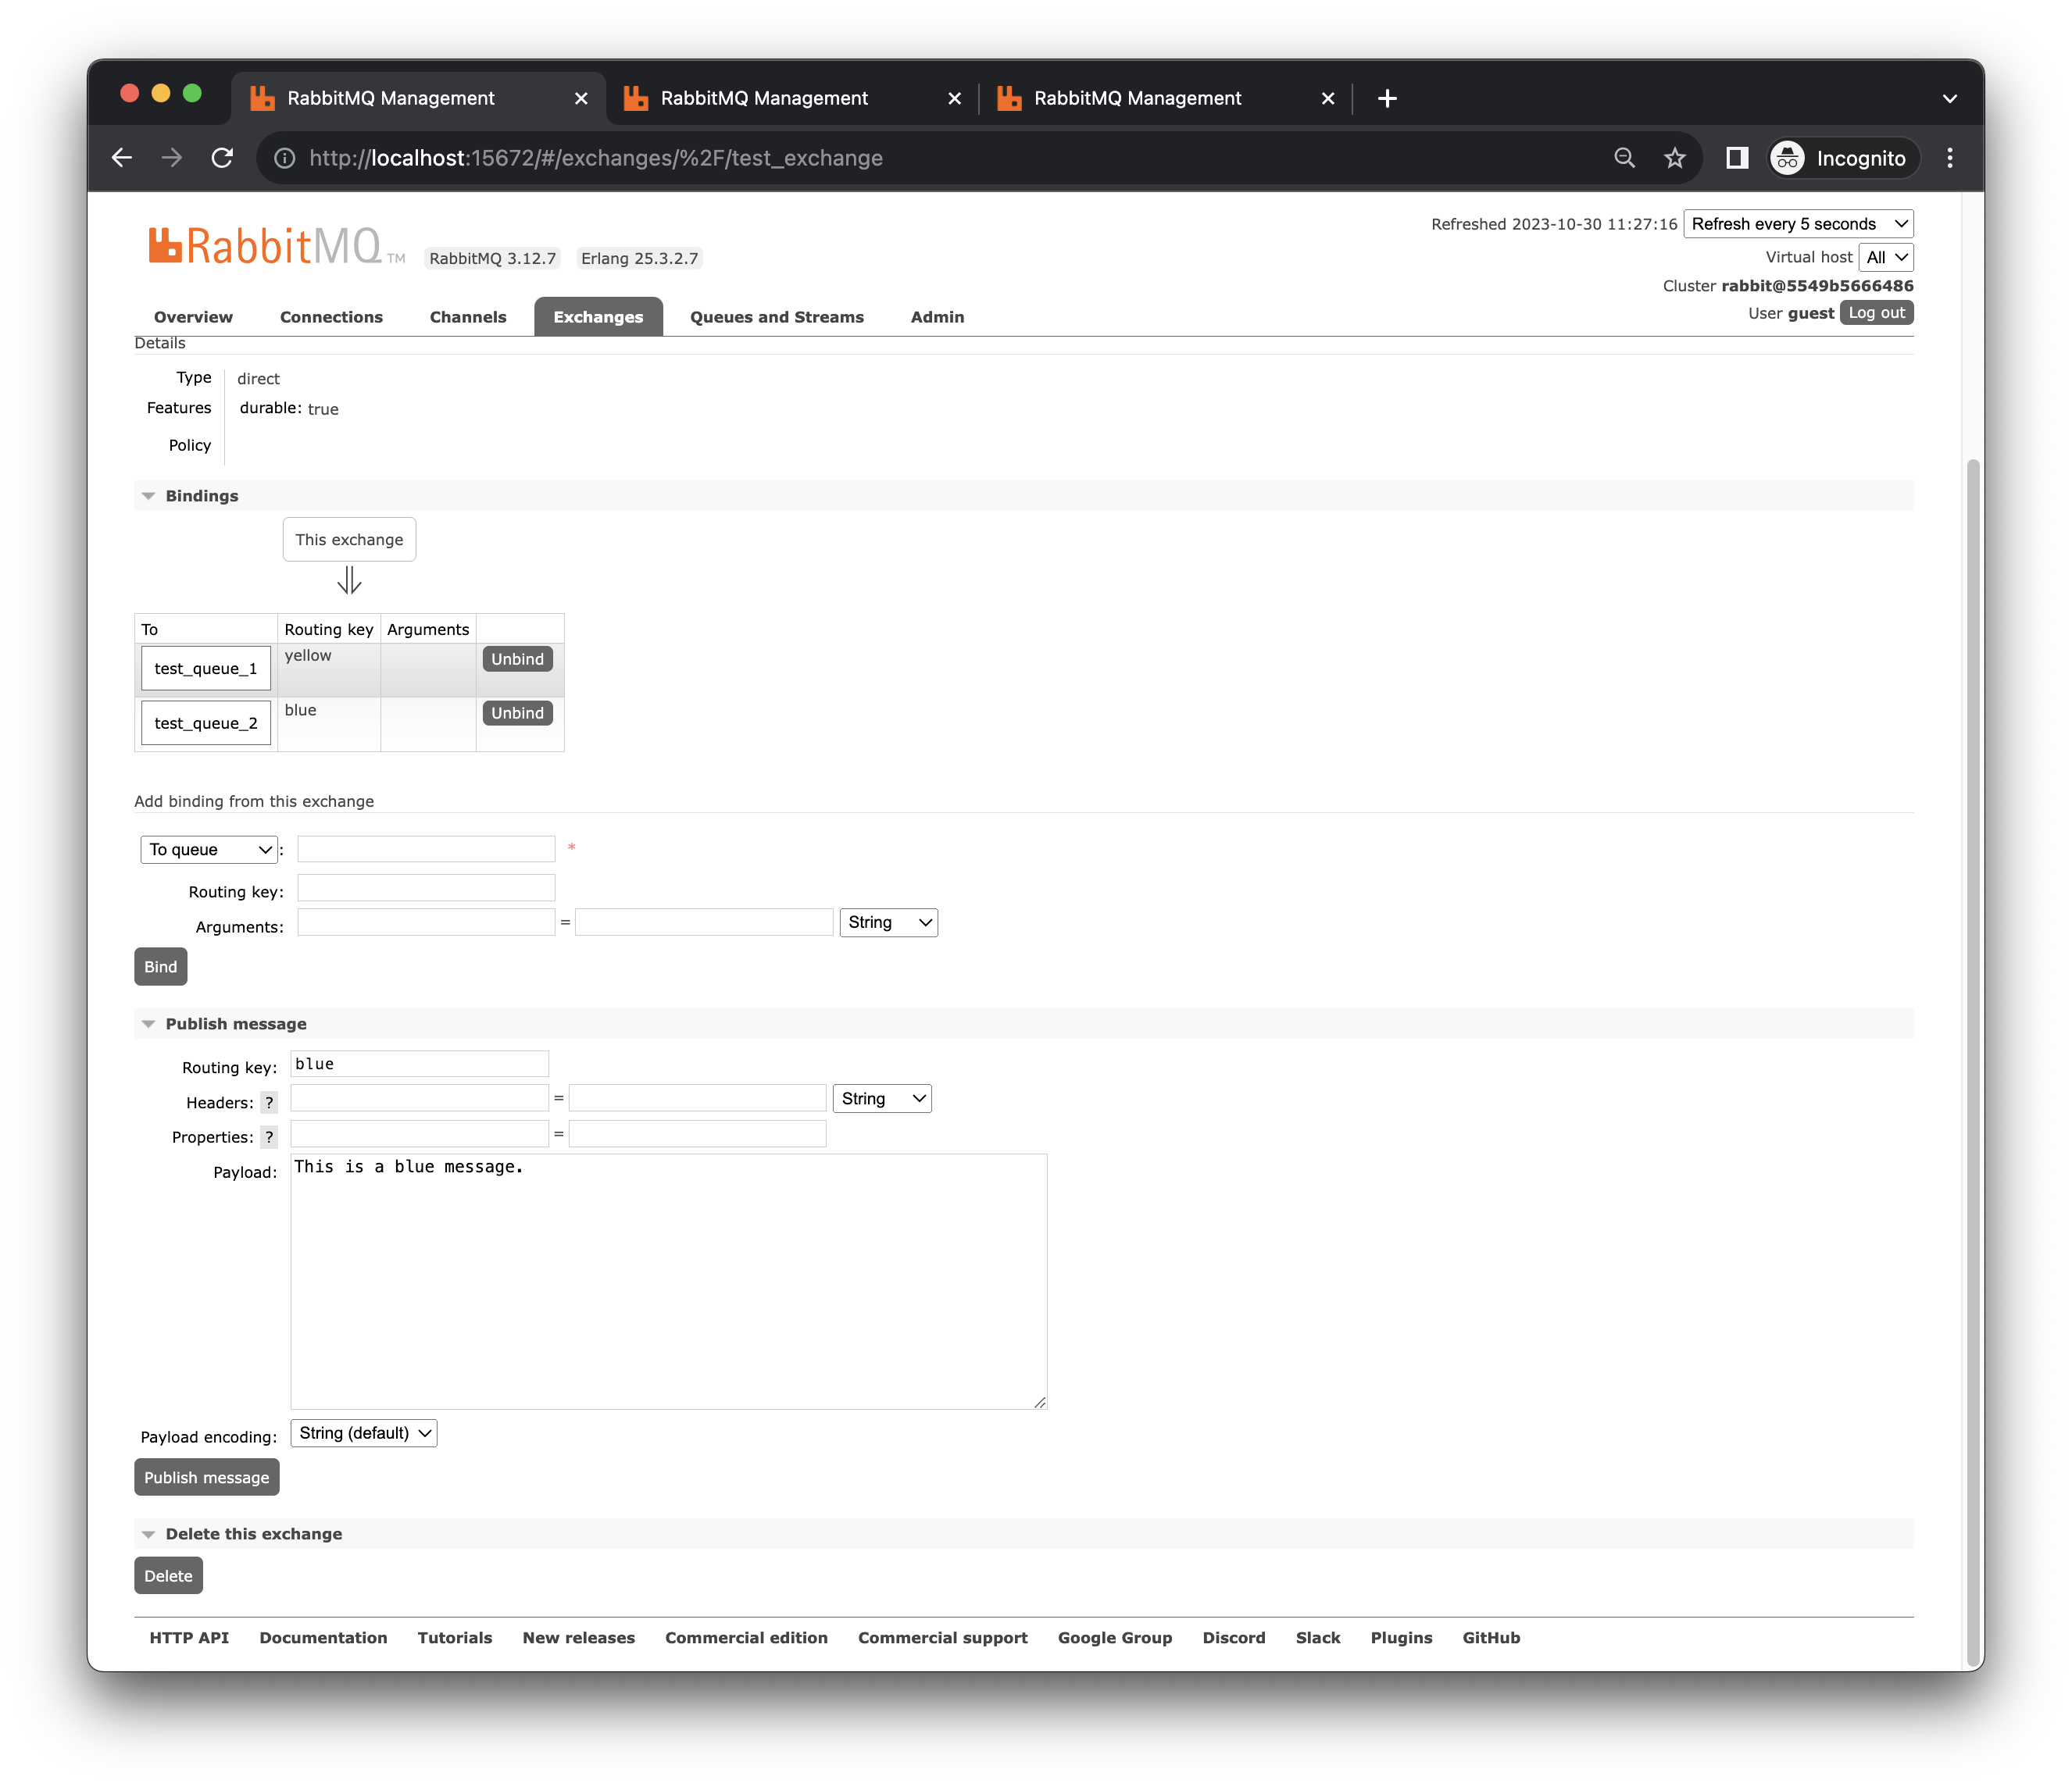Open the Overview tab
The width and height of the screenshot is (2072, 1787).
click(193, 317)
